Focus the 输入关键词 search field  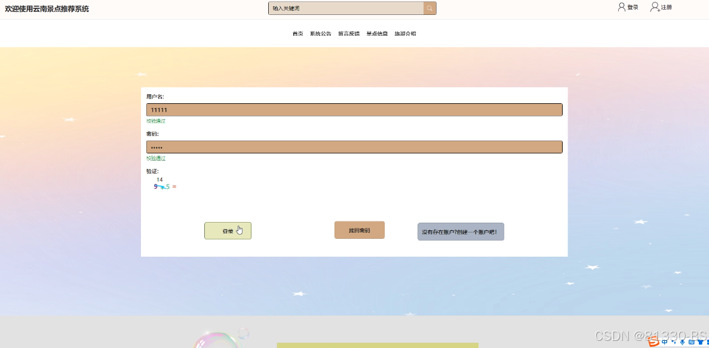346,8
